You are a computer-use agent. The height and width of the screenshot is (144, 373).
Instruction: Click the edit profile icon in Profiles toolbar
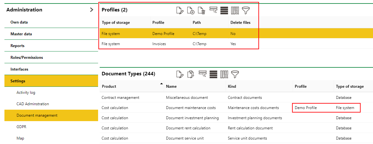pos(180,10)
